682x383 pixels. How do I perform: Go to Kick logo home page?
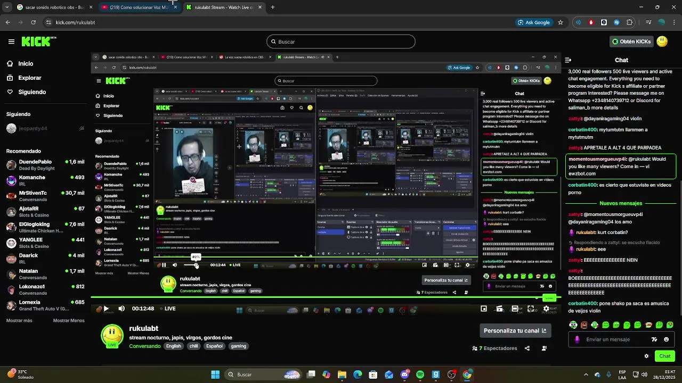(x=39, y=41)
